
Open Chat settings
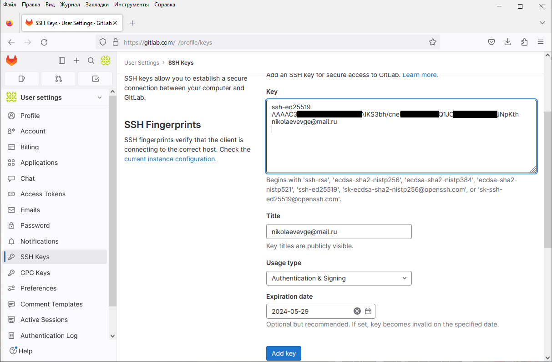coord(55,178)
